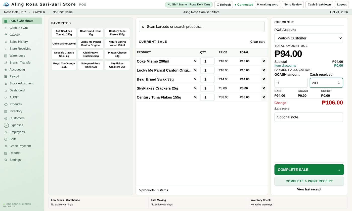Apply discount to Lucky Me Pancit Canton row
The image size is (352, 211).
[x=196, y=70]
